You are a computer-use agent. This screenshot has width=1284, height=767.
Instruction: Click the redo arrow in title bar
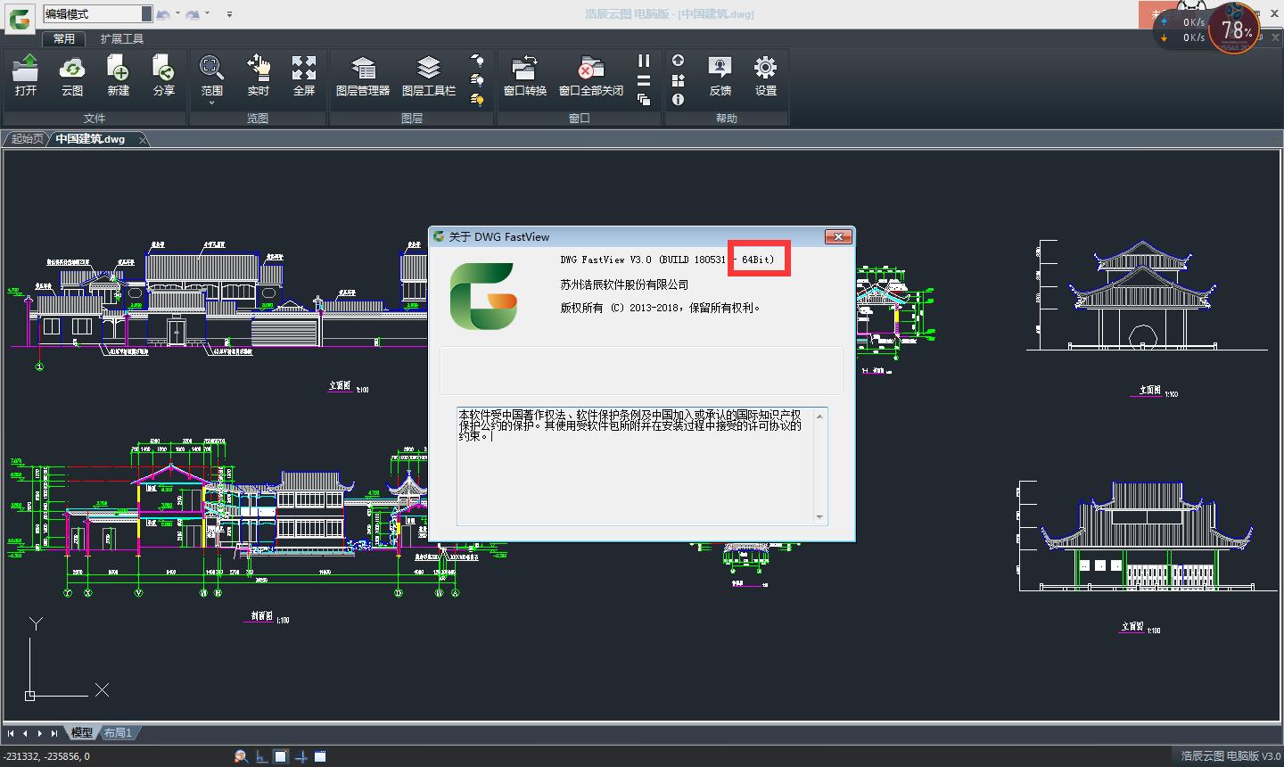pos(193,14)
